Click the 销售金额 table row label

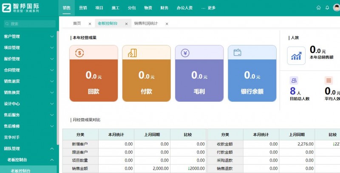point(80,168)
